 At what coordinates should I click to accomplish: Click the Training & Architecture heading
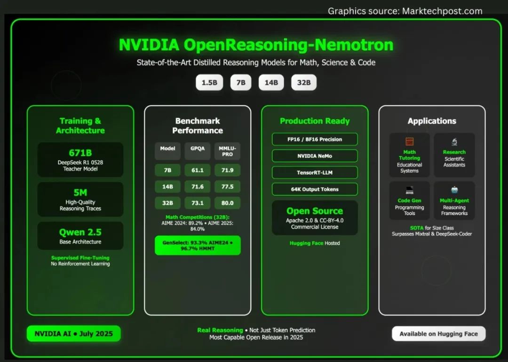pyautogui.click(x=80, y=125)
